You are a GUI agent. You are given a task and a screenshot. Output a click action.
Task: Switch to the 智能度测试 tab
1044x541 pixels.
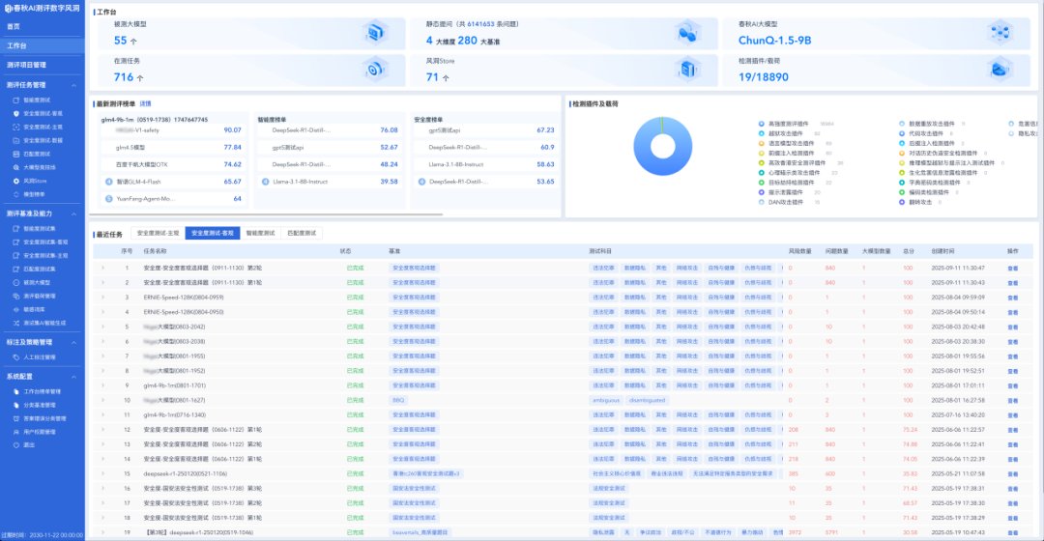point(260,233)
